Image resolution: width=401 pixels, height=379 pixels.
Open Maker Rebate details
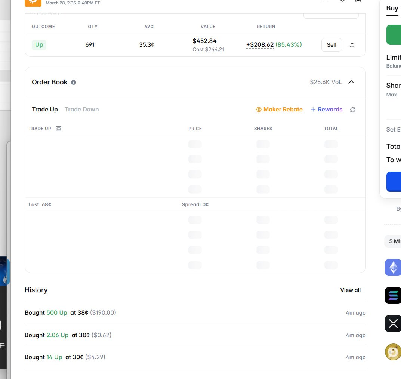coord(279,110)
